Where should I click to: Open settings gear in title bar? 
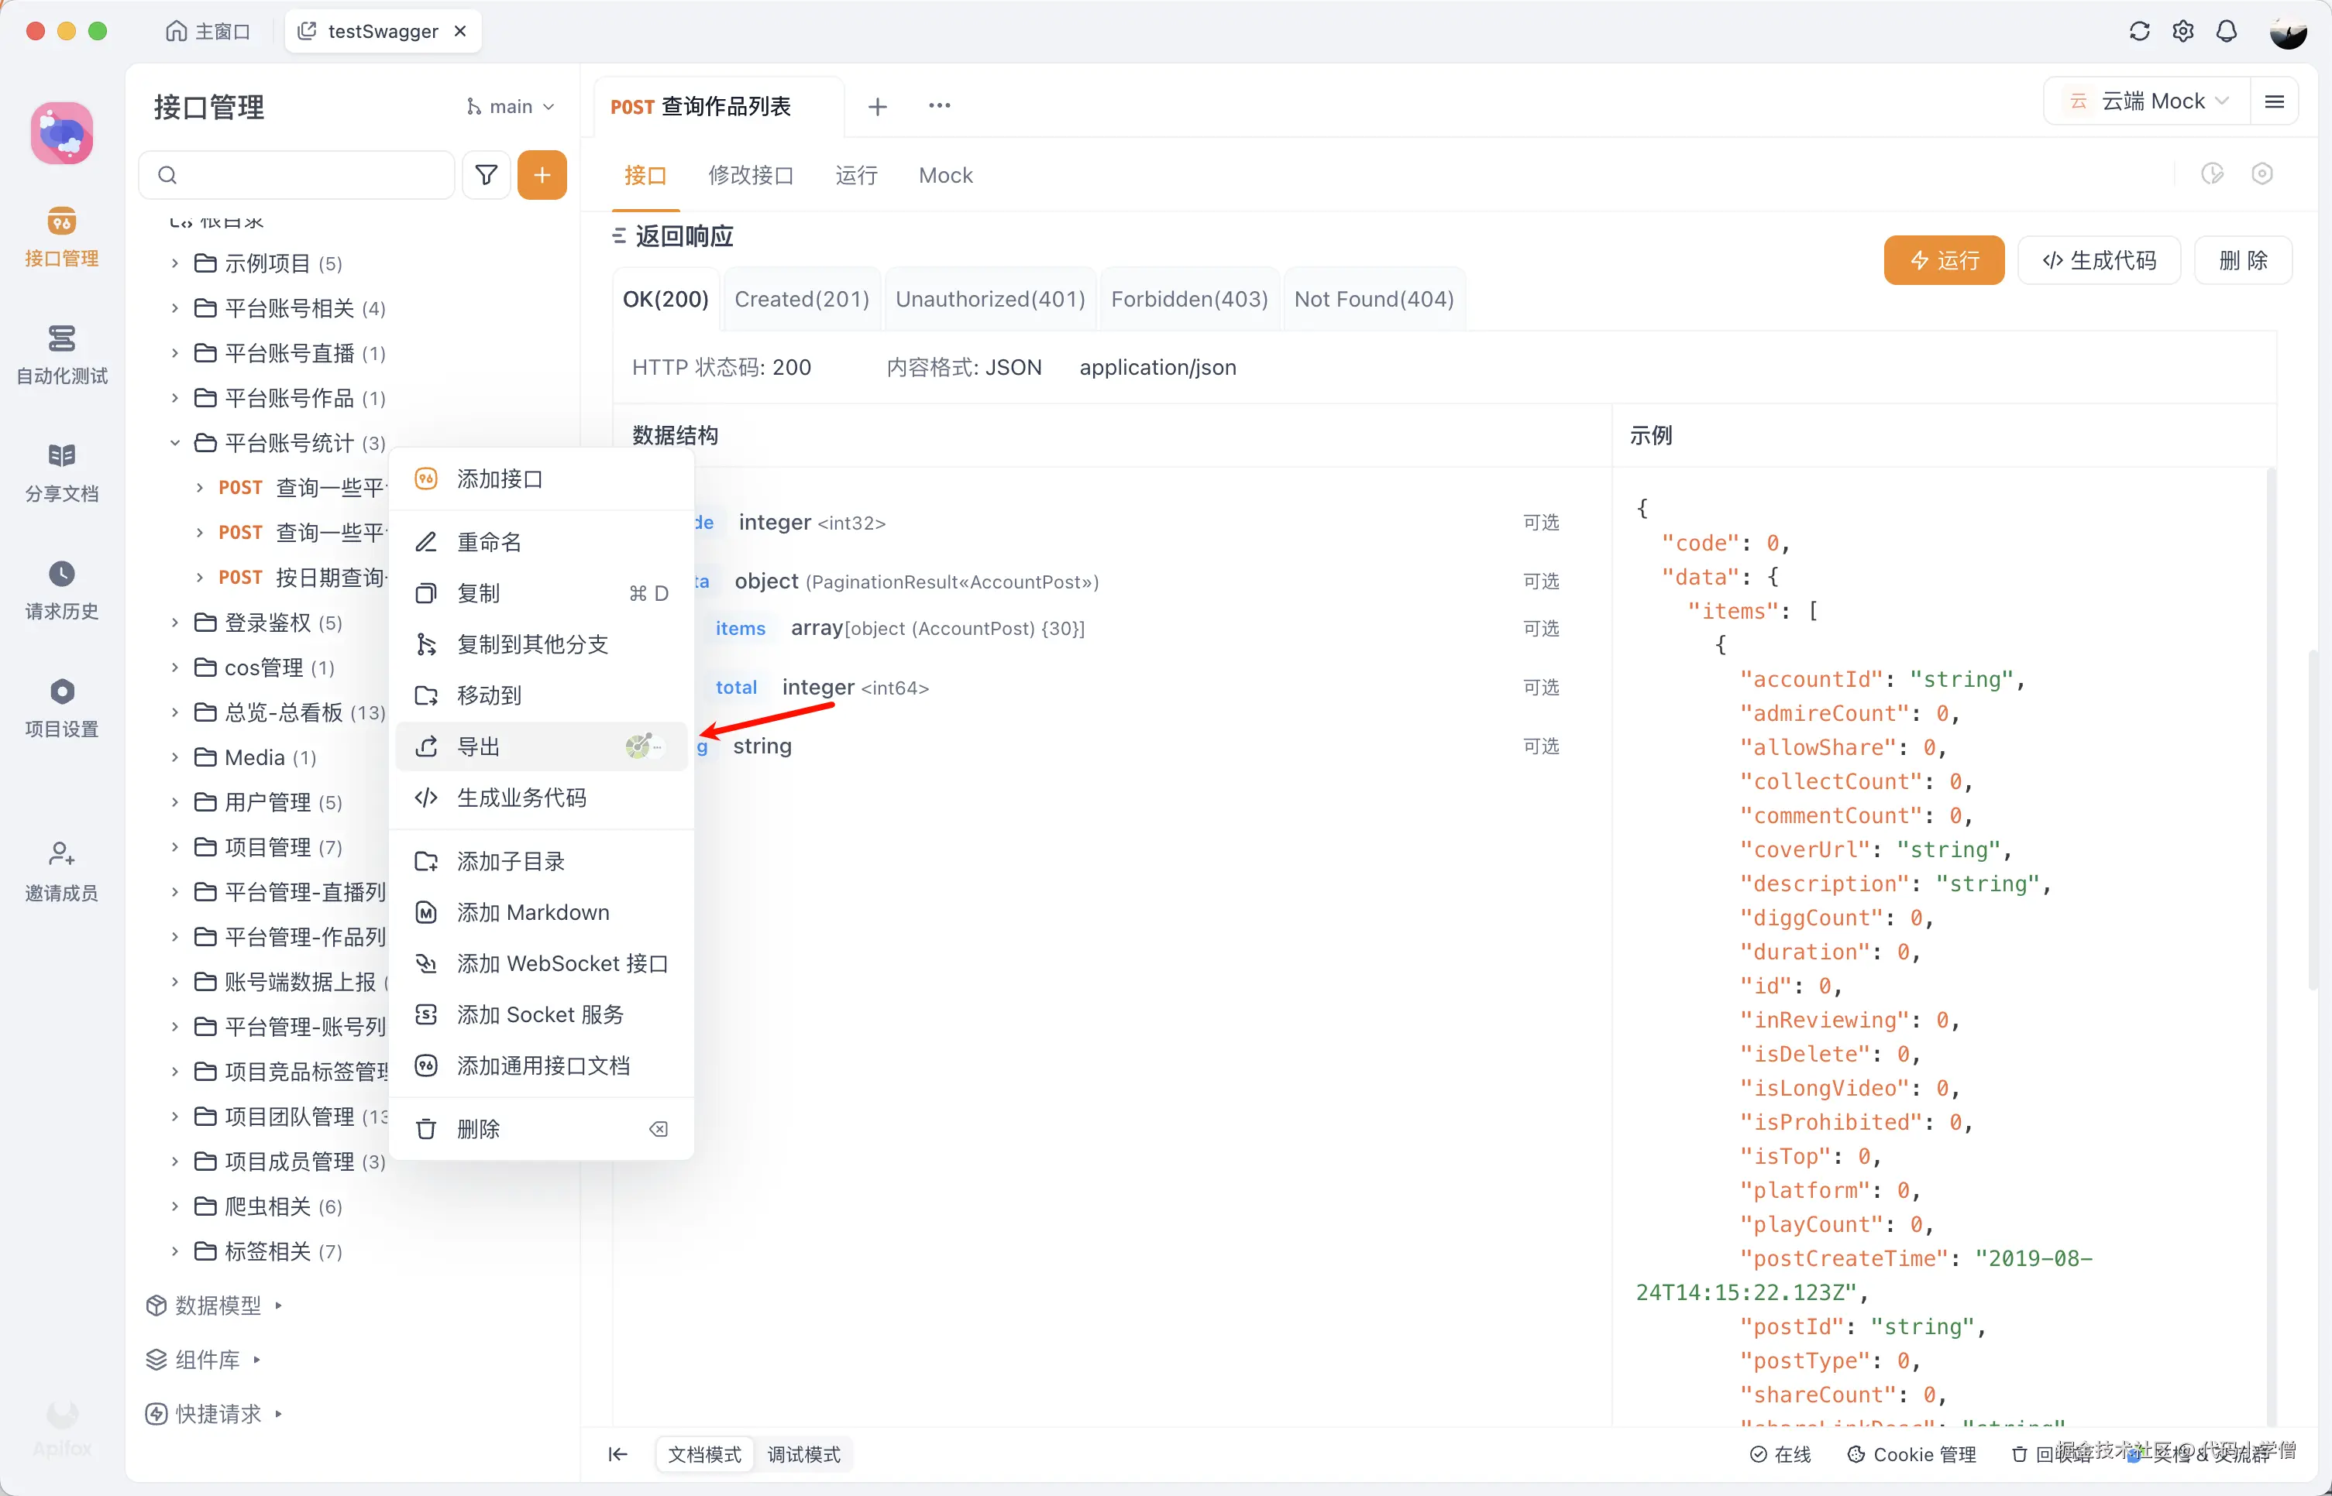coord(2182,31)
